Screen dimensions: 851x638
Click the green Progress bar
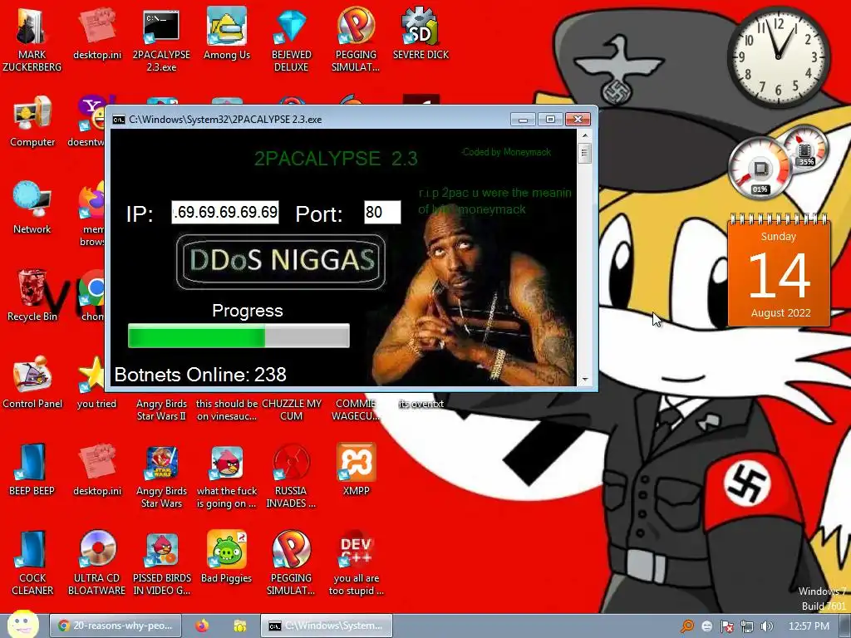coord(239,336)
